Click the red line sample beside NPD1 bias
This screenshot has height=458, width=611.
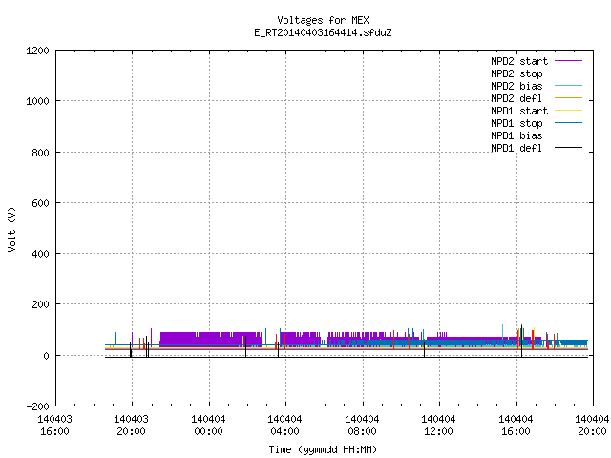(x=569, y=135)
